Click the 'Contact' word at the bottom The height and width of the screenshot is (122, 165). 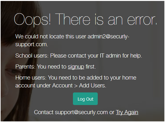44,112
